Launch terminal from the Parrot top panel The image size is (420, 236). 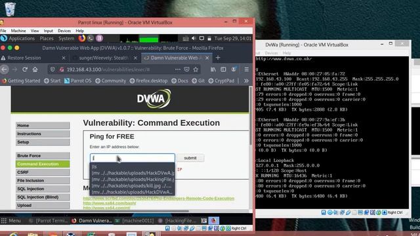point(91,38)
